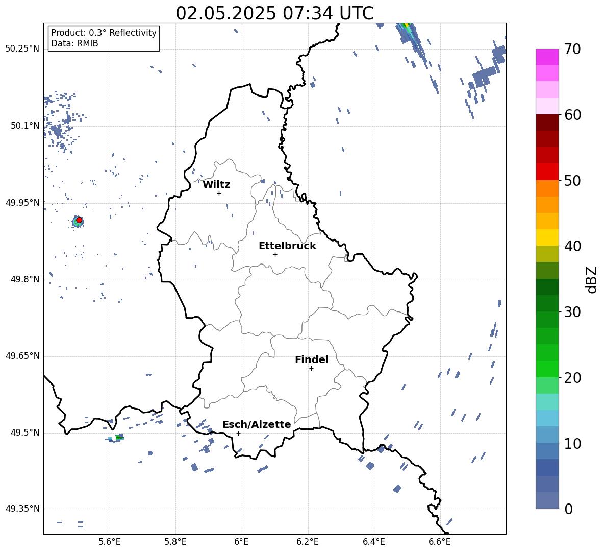Click the 50.1°N latitude label
The height and width of the screenshot is (552, 604).
pos(25,126)
